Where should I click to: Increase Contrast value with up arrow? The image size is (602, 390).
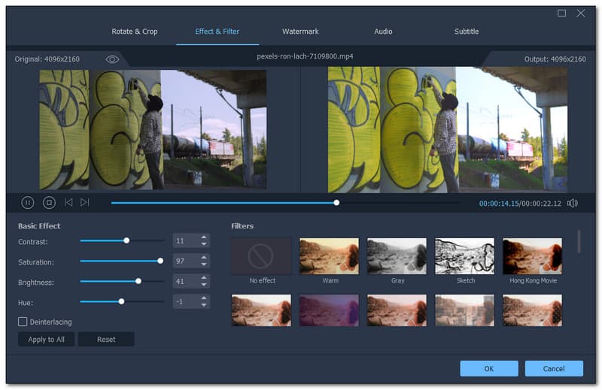click(203, 237)
